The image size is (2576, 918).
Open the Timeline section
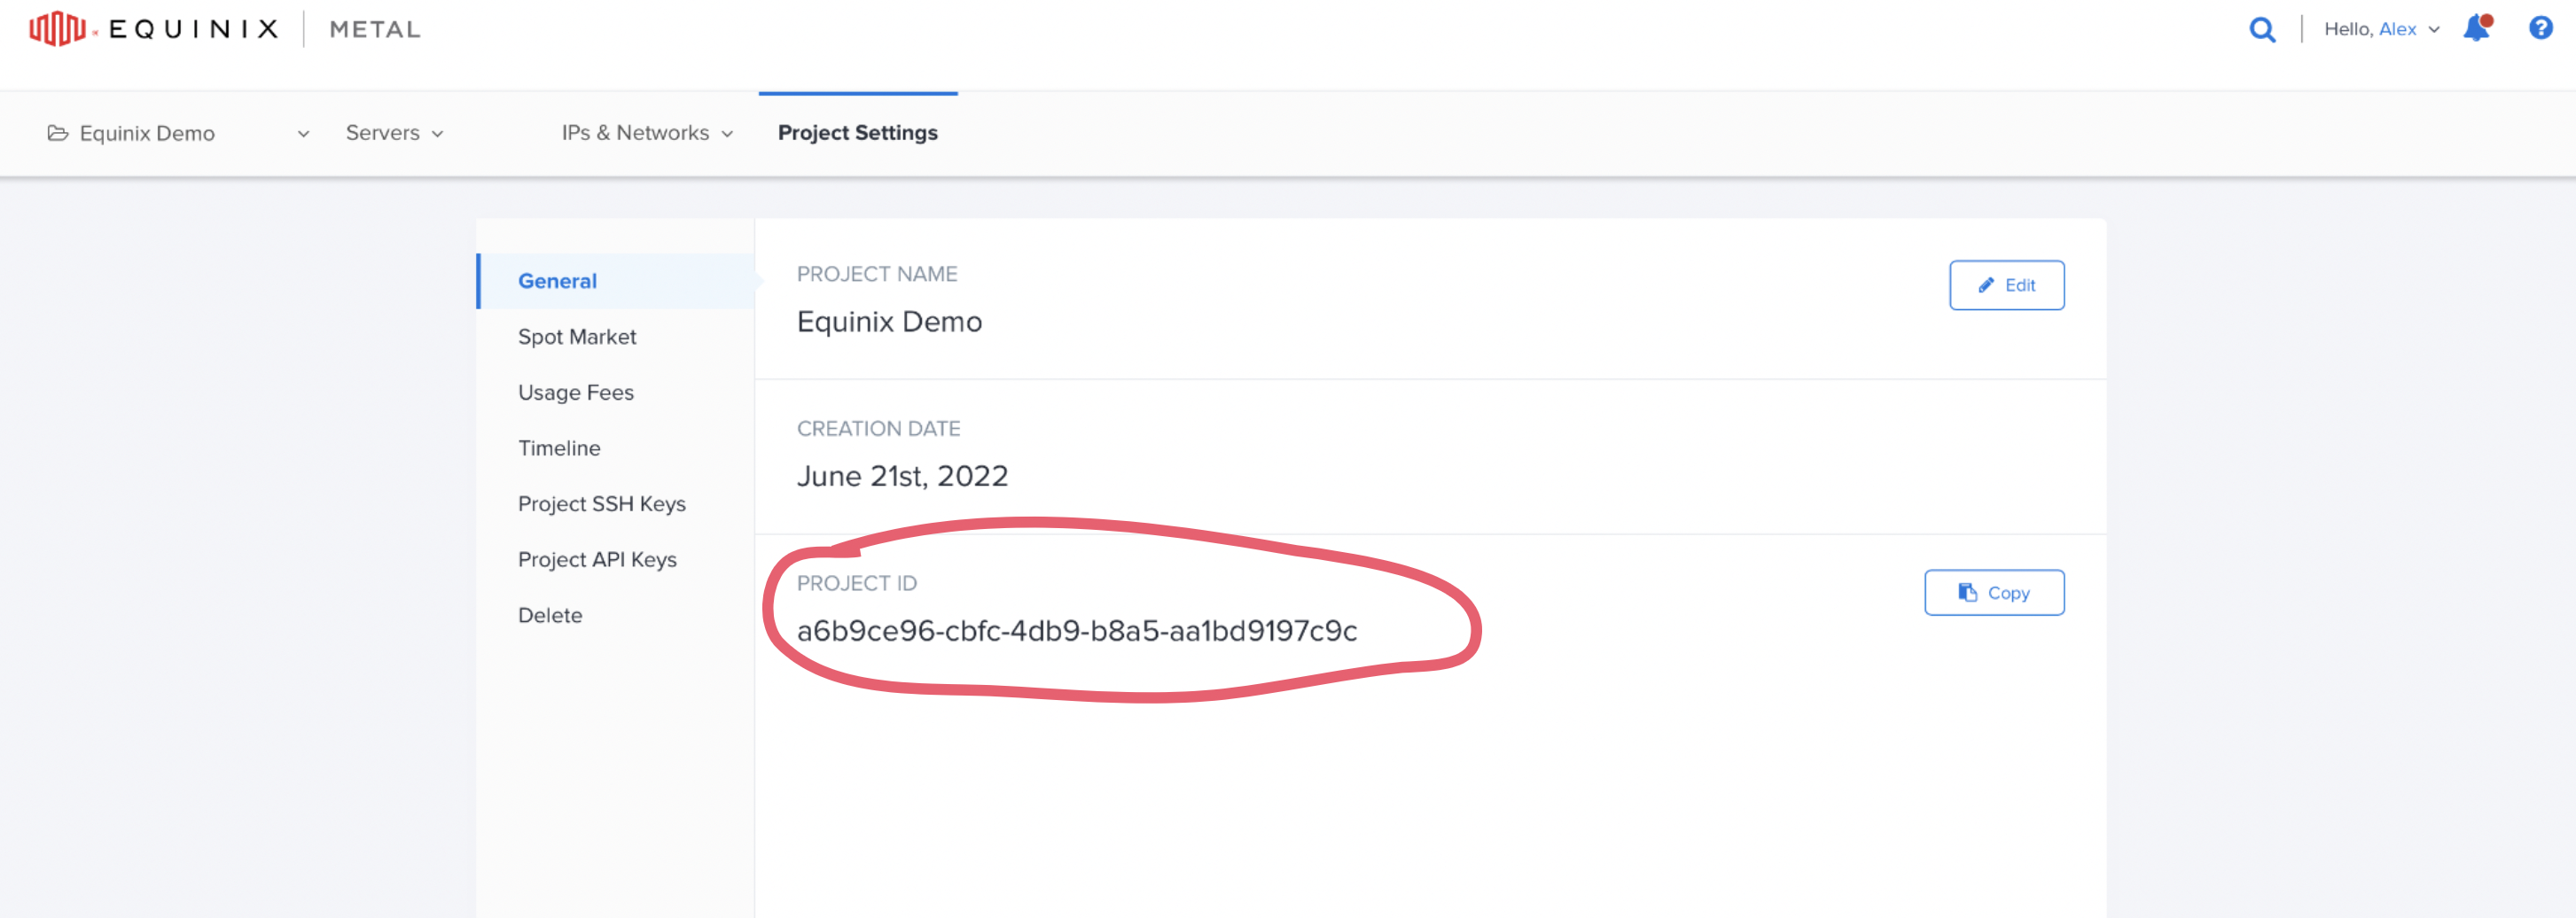tap(559, 448)
